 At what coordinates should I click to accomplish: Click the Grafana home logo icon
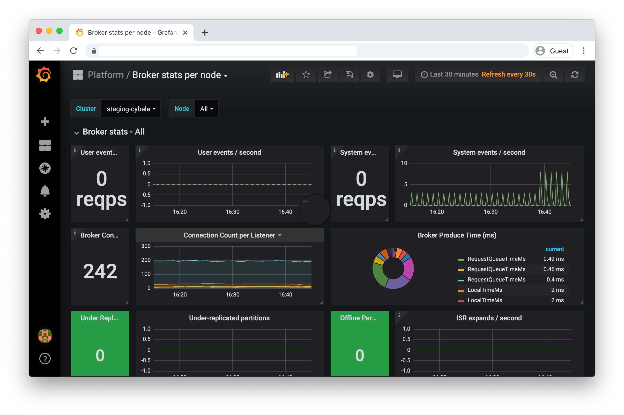[44, 75]
